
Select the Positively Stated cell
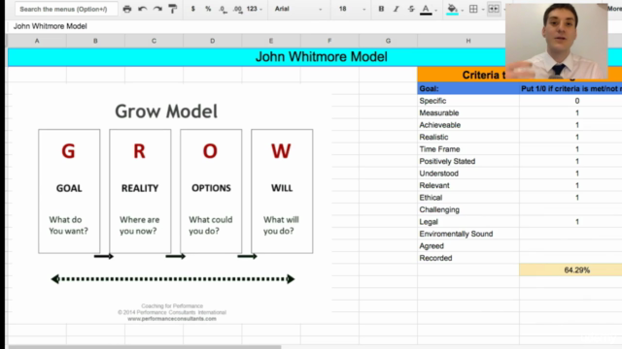pos(468,161)
